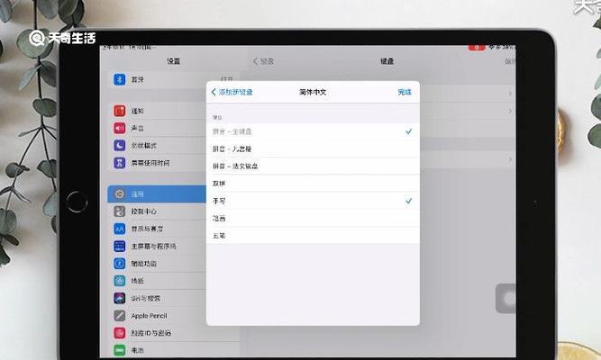Open Battery (电池) settings icon
This screenshot has width=601, height=360.
[120, 350]
